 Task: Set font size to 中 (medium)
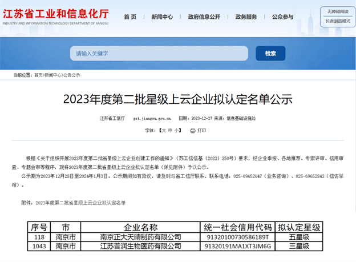170,131
